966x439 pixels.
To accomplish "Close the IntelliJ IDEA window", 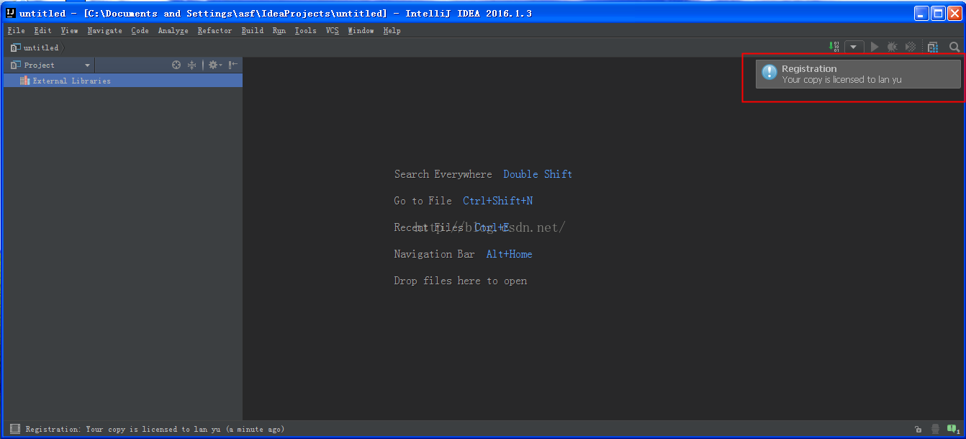I will point(954,13).
